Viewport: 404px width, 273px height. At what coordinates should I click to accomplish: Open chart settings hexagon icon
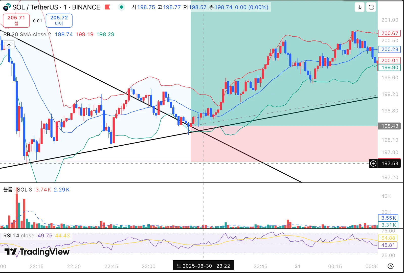(391, 266)
